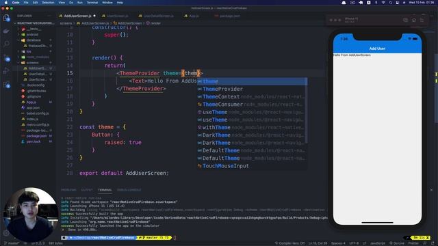The image size is (438, 246).
Task: Open yarn.lock in the Explorer
Action: 34,141
